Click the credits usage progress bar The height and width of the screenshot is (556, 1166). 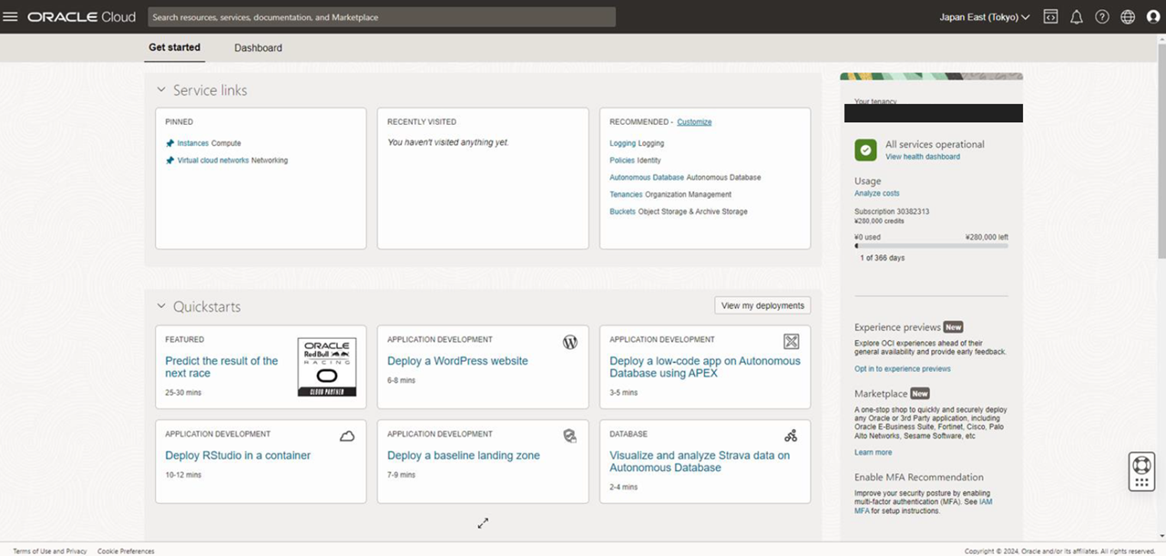coord(931,246)
